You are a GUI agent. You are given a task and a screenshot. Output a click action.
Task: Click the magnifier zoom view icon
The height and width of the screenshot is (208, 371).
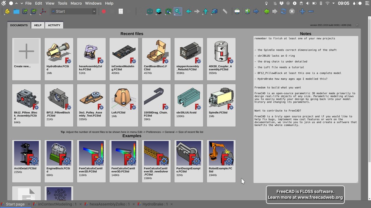pyautogui.click(x=178, y=11)
